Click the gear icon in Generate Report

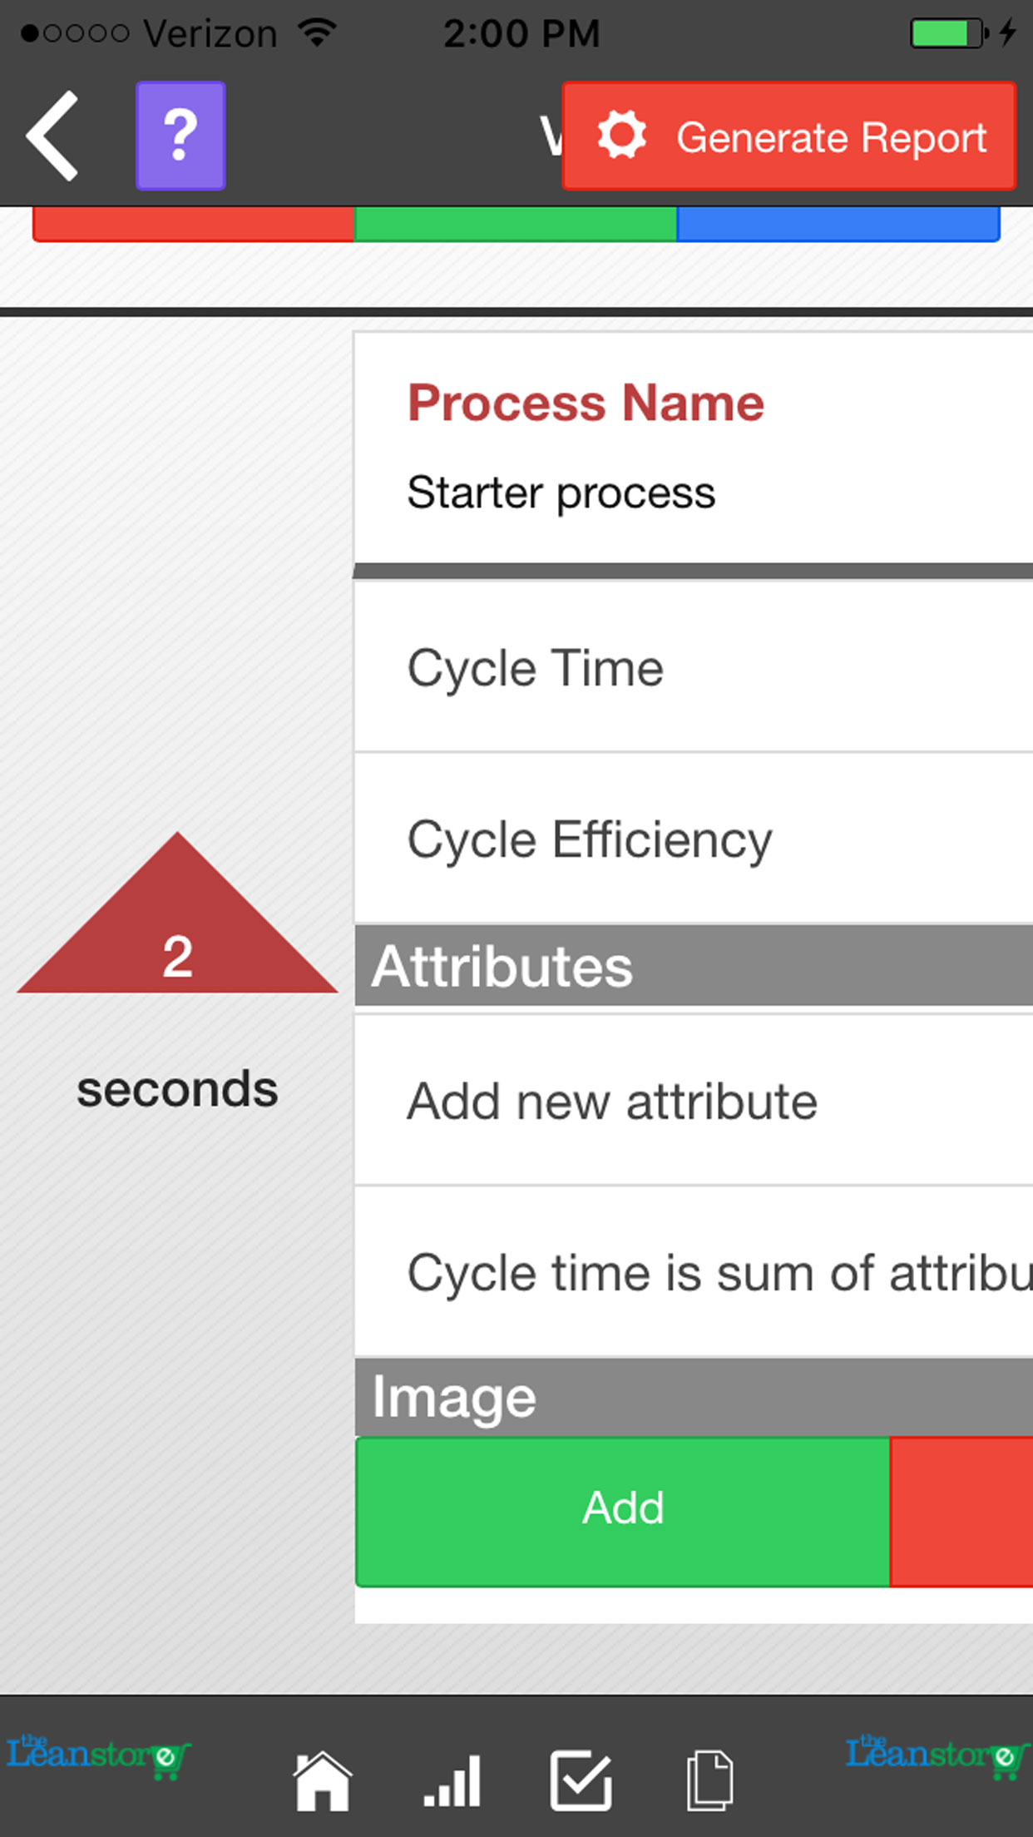(x=622, y=136)
